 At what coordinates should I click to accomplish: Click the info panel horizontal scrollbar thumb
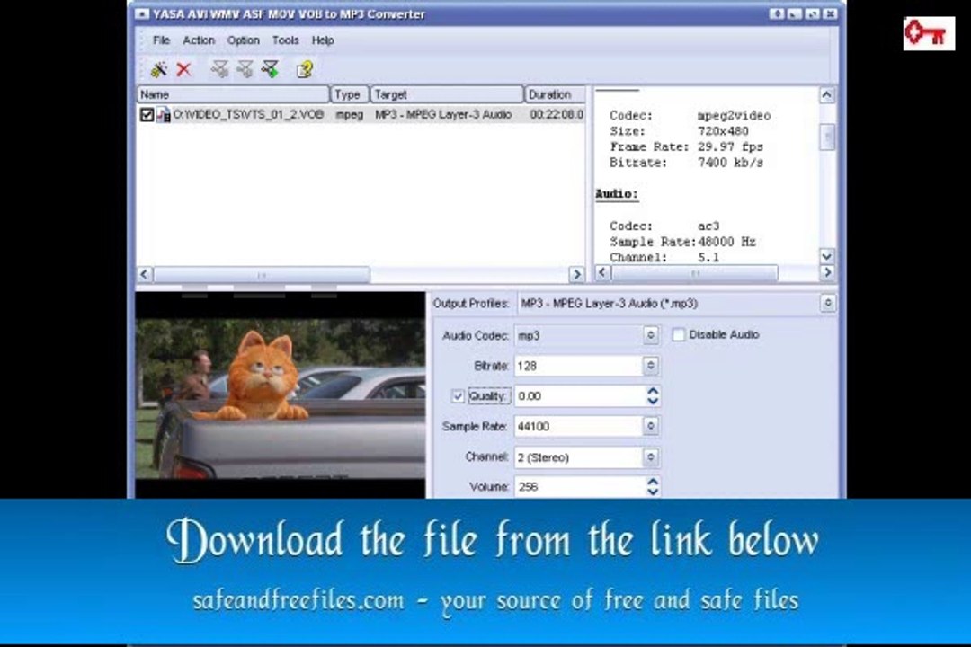[694, 272]
